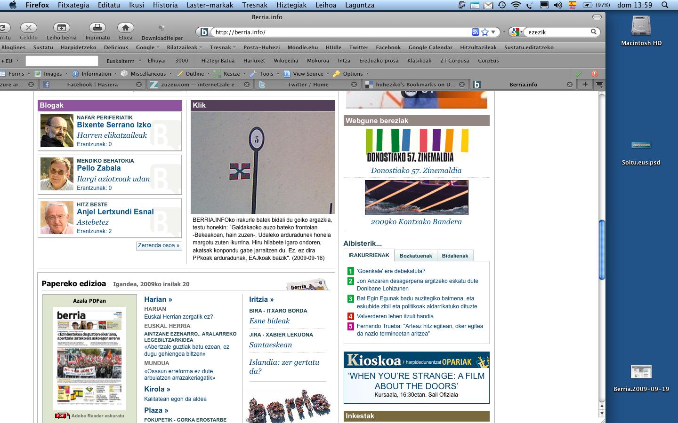Close the Facebook | Hasiera tab
This screenshot has width=678, height=423.
[x=139, y=85]
